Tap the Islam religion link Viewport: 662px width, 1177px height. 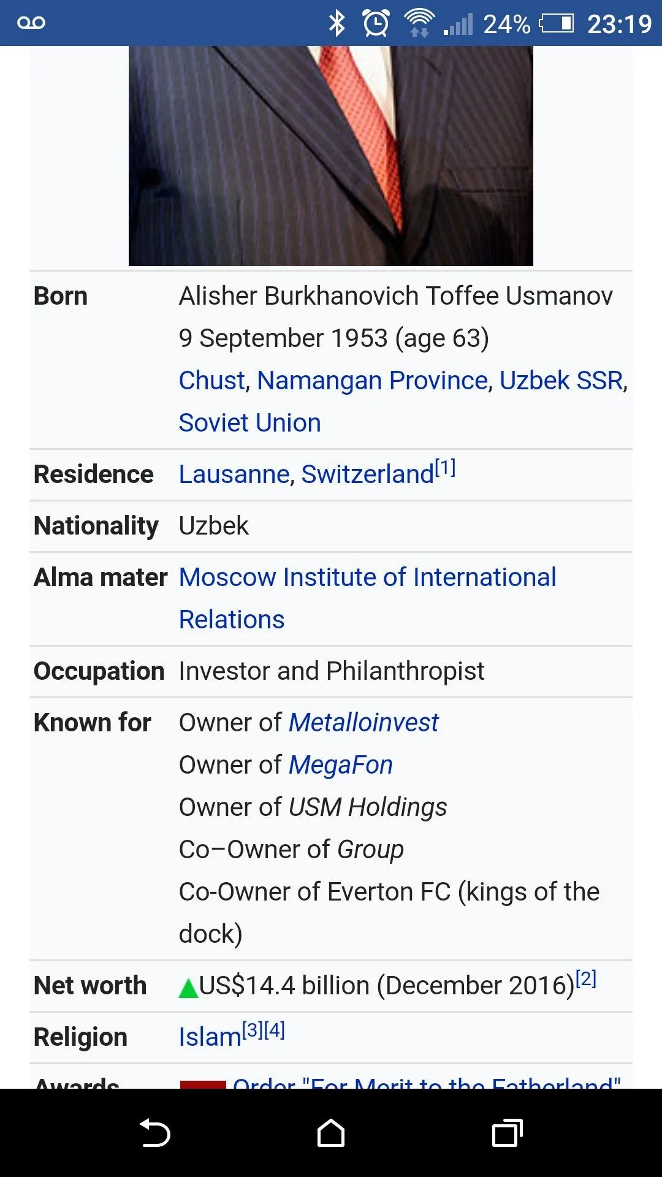click(x=210, y=1037)
